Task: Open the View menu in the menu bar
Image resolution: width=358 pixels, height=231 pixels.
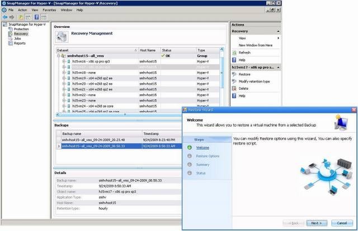Action: [x=35, y=10]
